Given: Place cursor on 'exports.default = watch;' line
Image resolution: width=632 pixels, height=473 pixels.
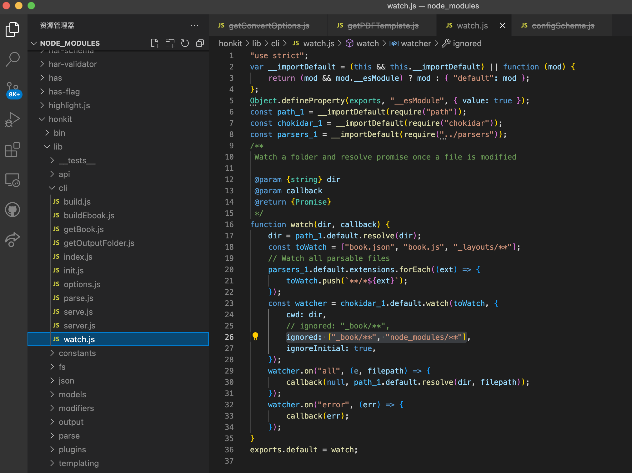Looking at the screenshot, I should [303, 450].
